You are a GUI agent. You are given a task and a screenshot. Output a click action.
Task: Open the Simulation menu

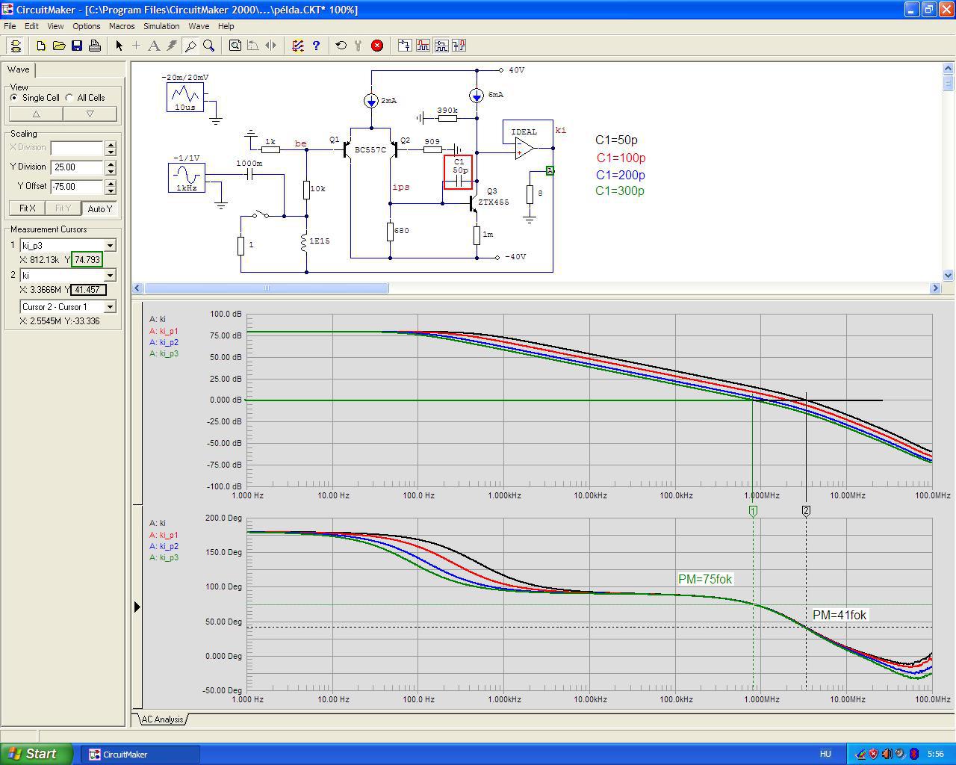click(x=161, y=26)
